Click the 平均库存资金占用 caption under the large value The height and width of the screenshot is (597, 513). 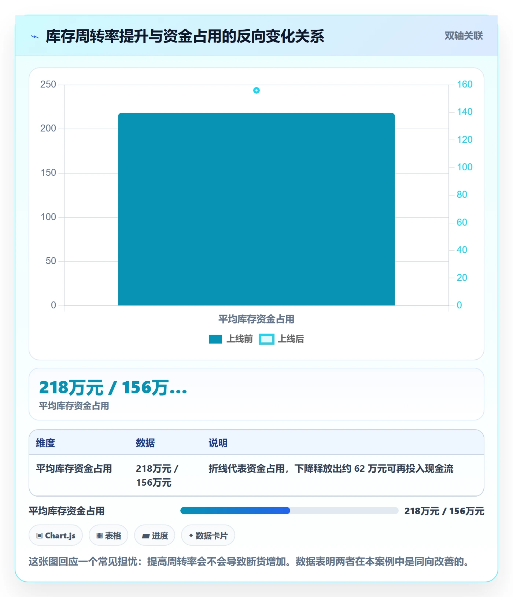74,406
